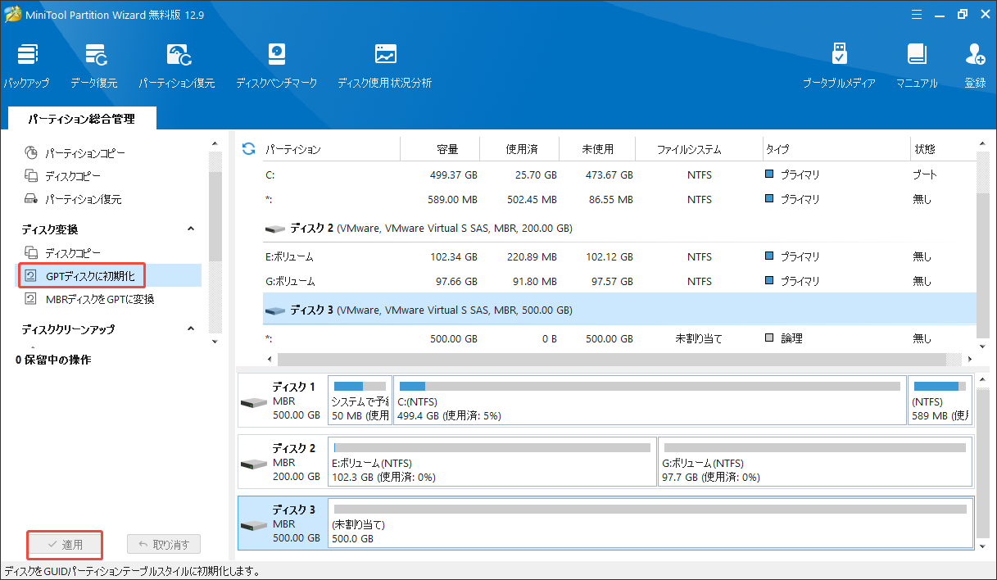Sort by 容量 column header

(x=448, y=149)
